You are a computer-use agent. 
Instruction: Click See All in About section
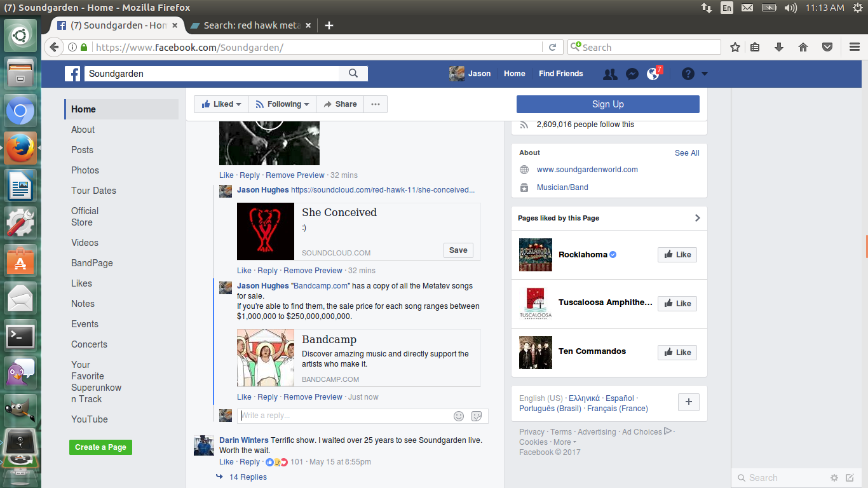tap(687, 153)
